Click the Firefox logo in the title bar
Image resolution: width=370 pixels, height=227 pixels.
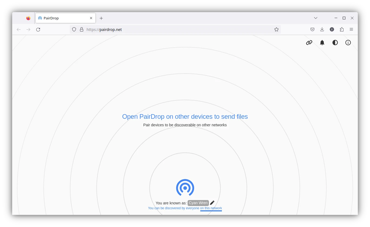[28, 18]
